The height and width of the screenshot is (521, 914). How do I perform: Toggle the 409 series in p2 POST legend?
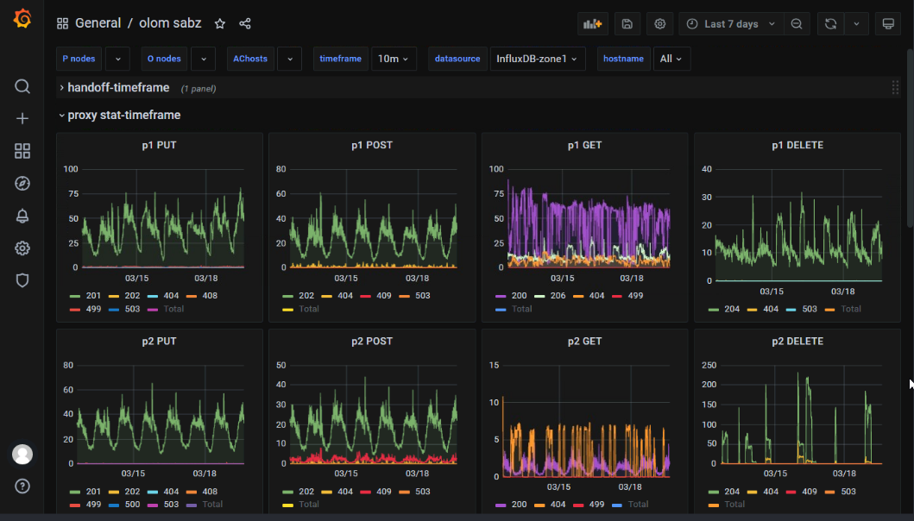click(385, 492)
